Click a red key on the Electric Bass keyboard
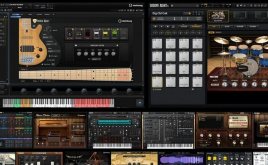The image size is (268, 165). pos(92,103)
